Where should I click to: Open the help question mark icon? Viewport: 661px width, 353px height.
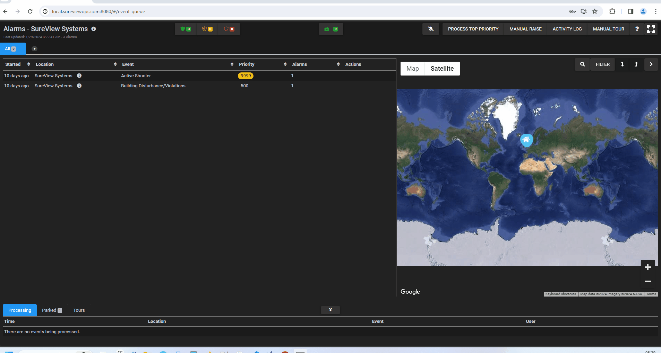(637, 29)
